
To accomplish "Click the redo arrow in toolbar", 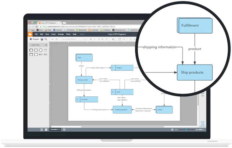I will (56, 39).
